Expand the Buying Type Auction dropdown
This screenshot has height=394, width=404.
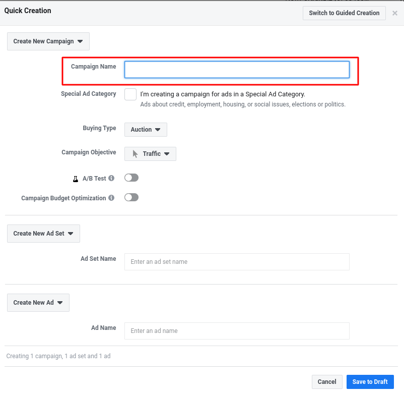tap(146, 130)
